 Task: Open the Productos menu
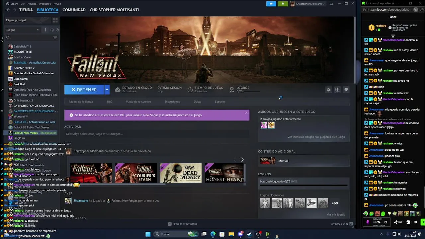click(45, 4)
